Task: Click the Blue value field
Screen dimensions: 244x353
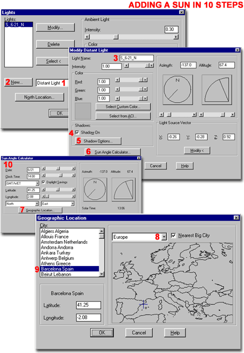Action: pos(104,99)
